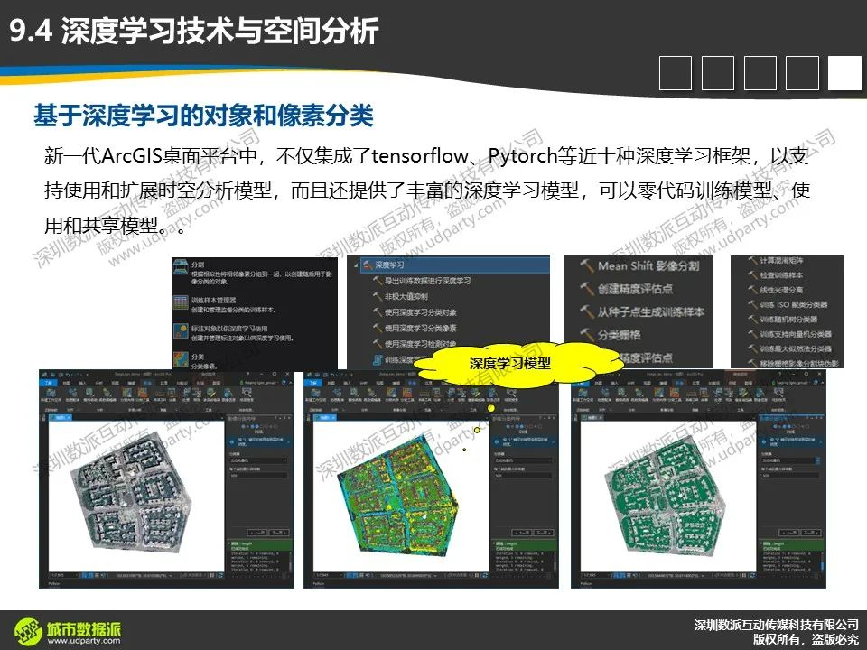Open classifier dropdown in left ArcGIS window
The height and width of the screenshot is (650, 867).
pyautogui.click(x=259, y=460)
